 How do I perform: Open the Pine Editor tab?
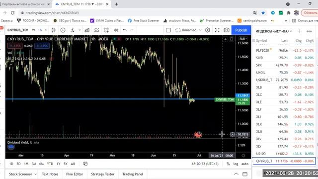pos(75,174)
